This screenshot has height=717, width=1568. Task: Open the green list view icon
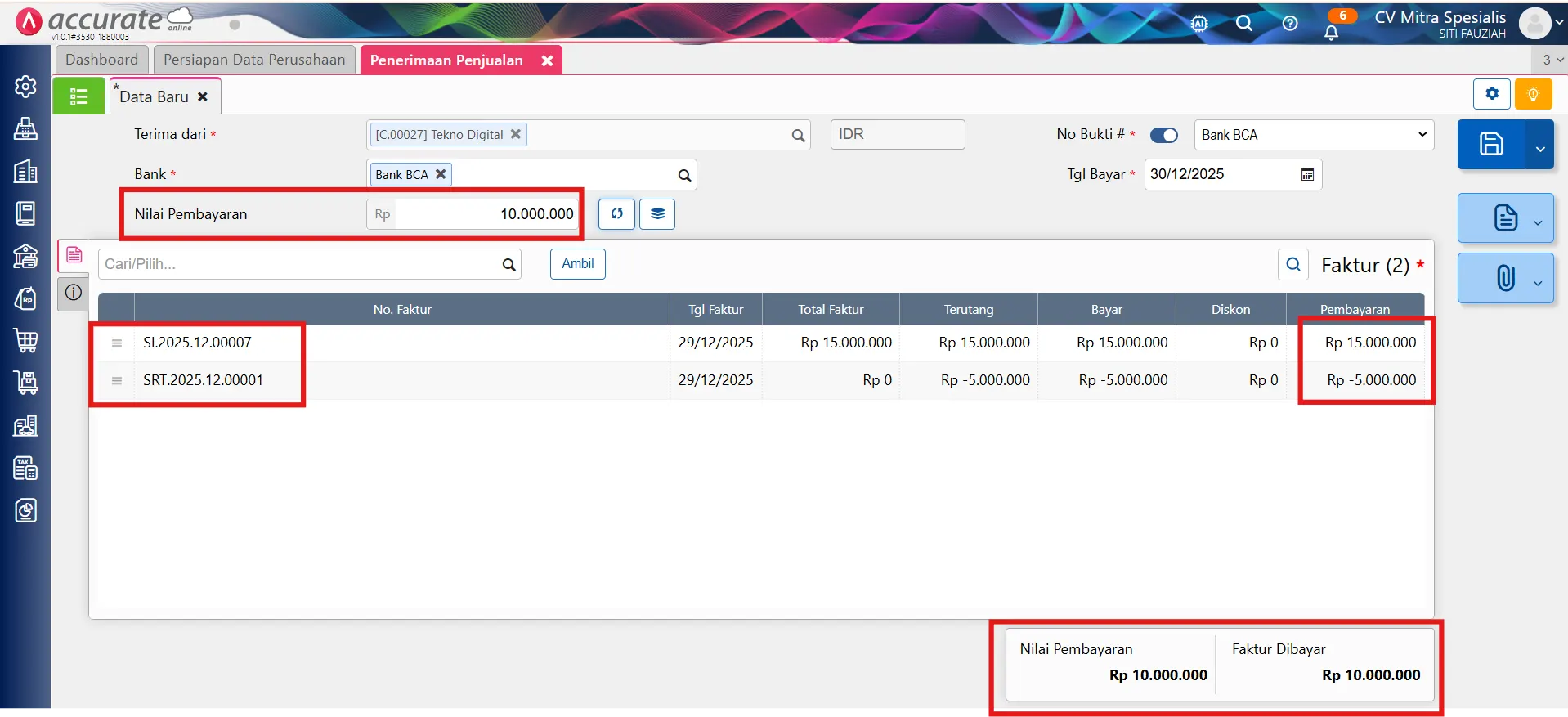click(x=78, y=96)
